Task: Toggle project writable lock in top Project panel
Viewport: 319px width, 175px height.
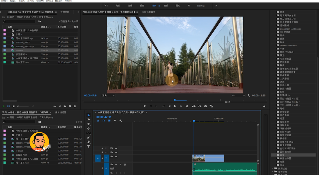Action: click(x=4, y=106)
